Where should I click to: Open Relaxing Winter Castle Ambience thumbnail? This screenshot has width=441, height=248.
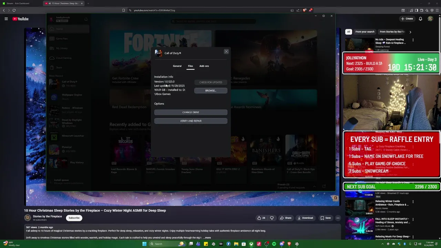[359, 208]
